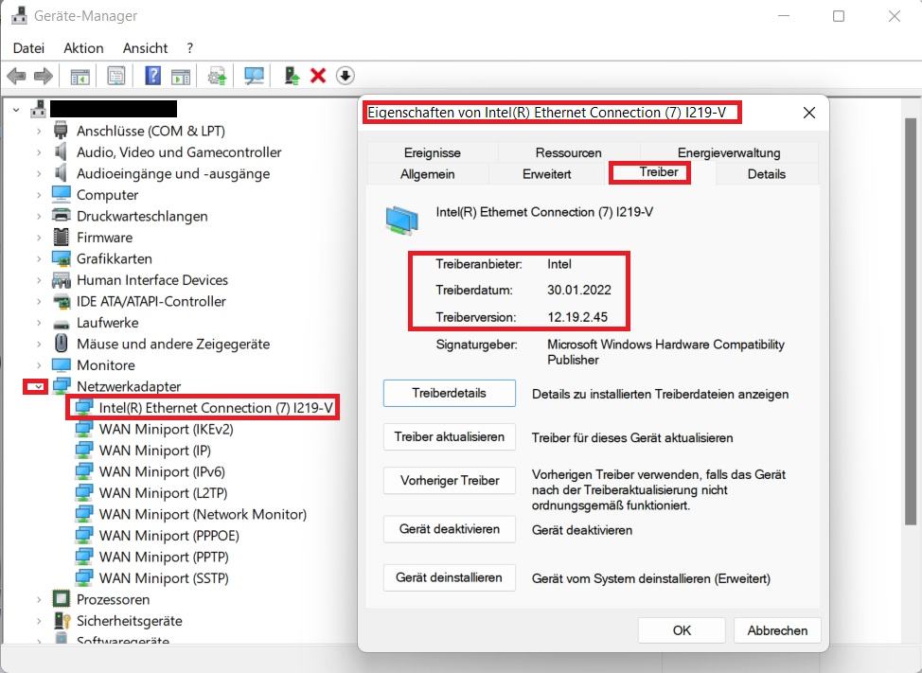
Task: Click the Computer category monitor icon
Action: [x=62, y=194]
